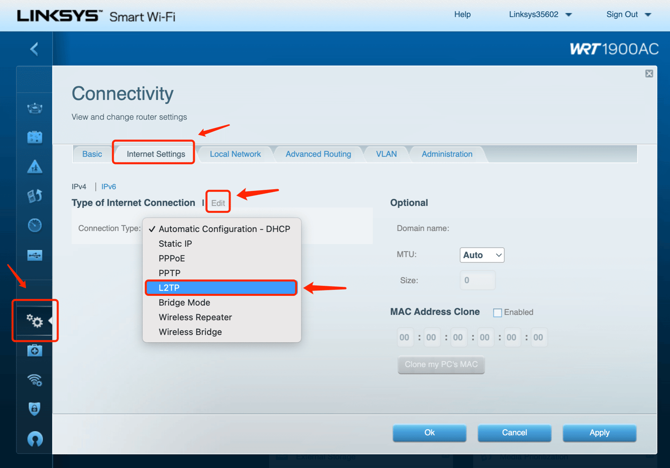The width and height of the screenshot is (670, 468).
Task: Open the Linksys35602 account dropdown
Action: (540, 15)
